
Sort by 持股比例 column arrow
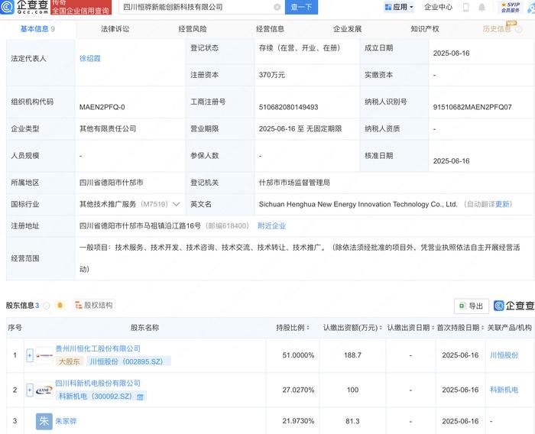click(308, 328)
